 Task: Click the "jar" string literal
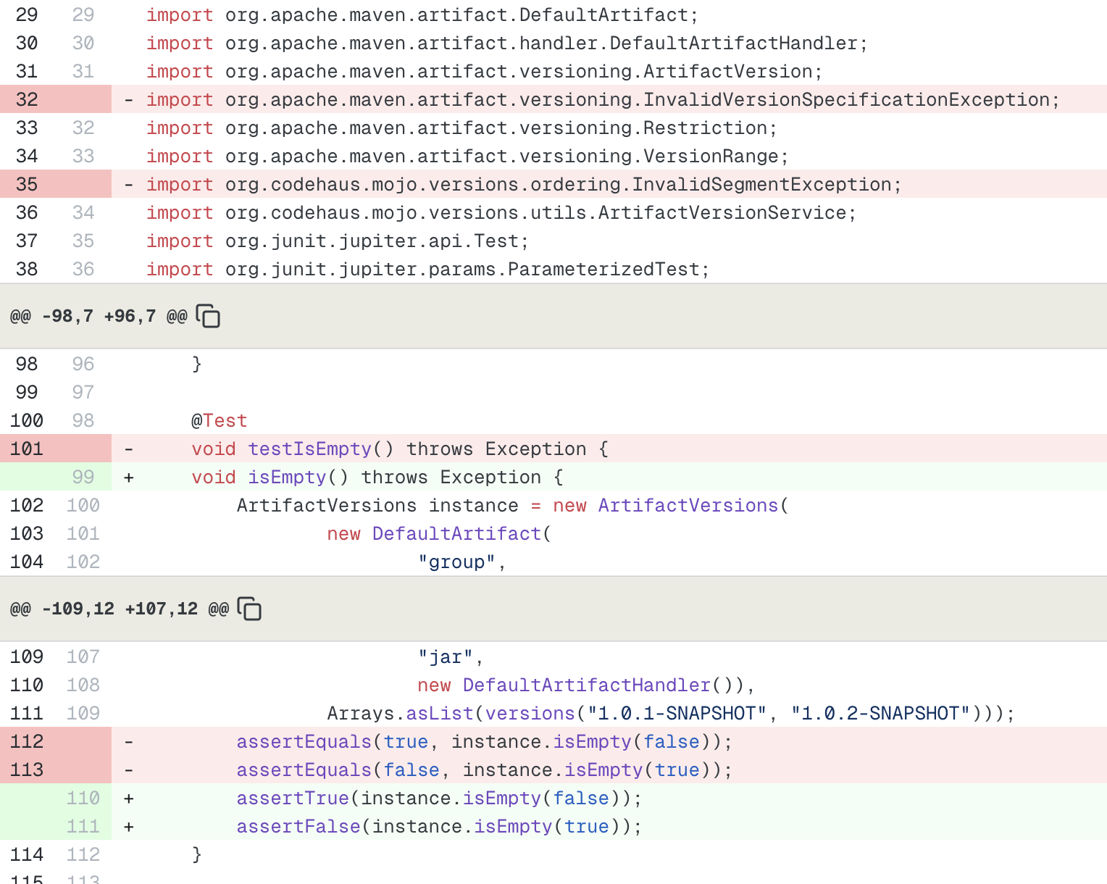[x=446, y=656]
